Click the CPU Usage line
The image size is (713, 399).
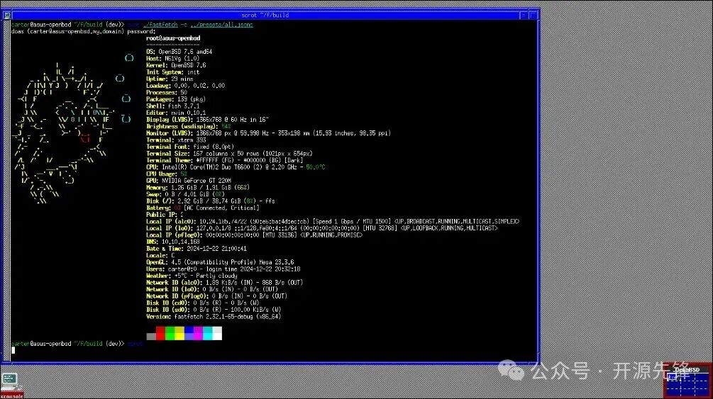(167, 174)
